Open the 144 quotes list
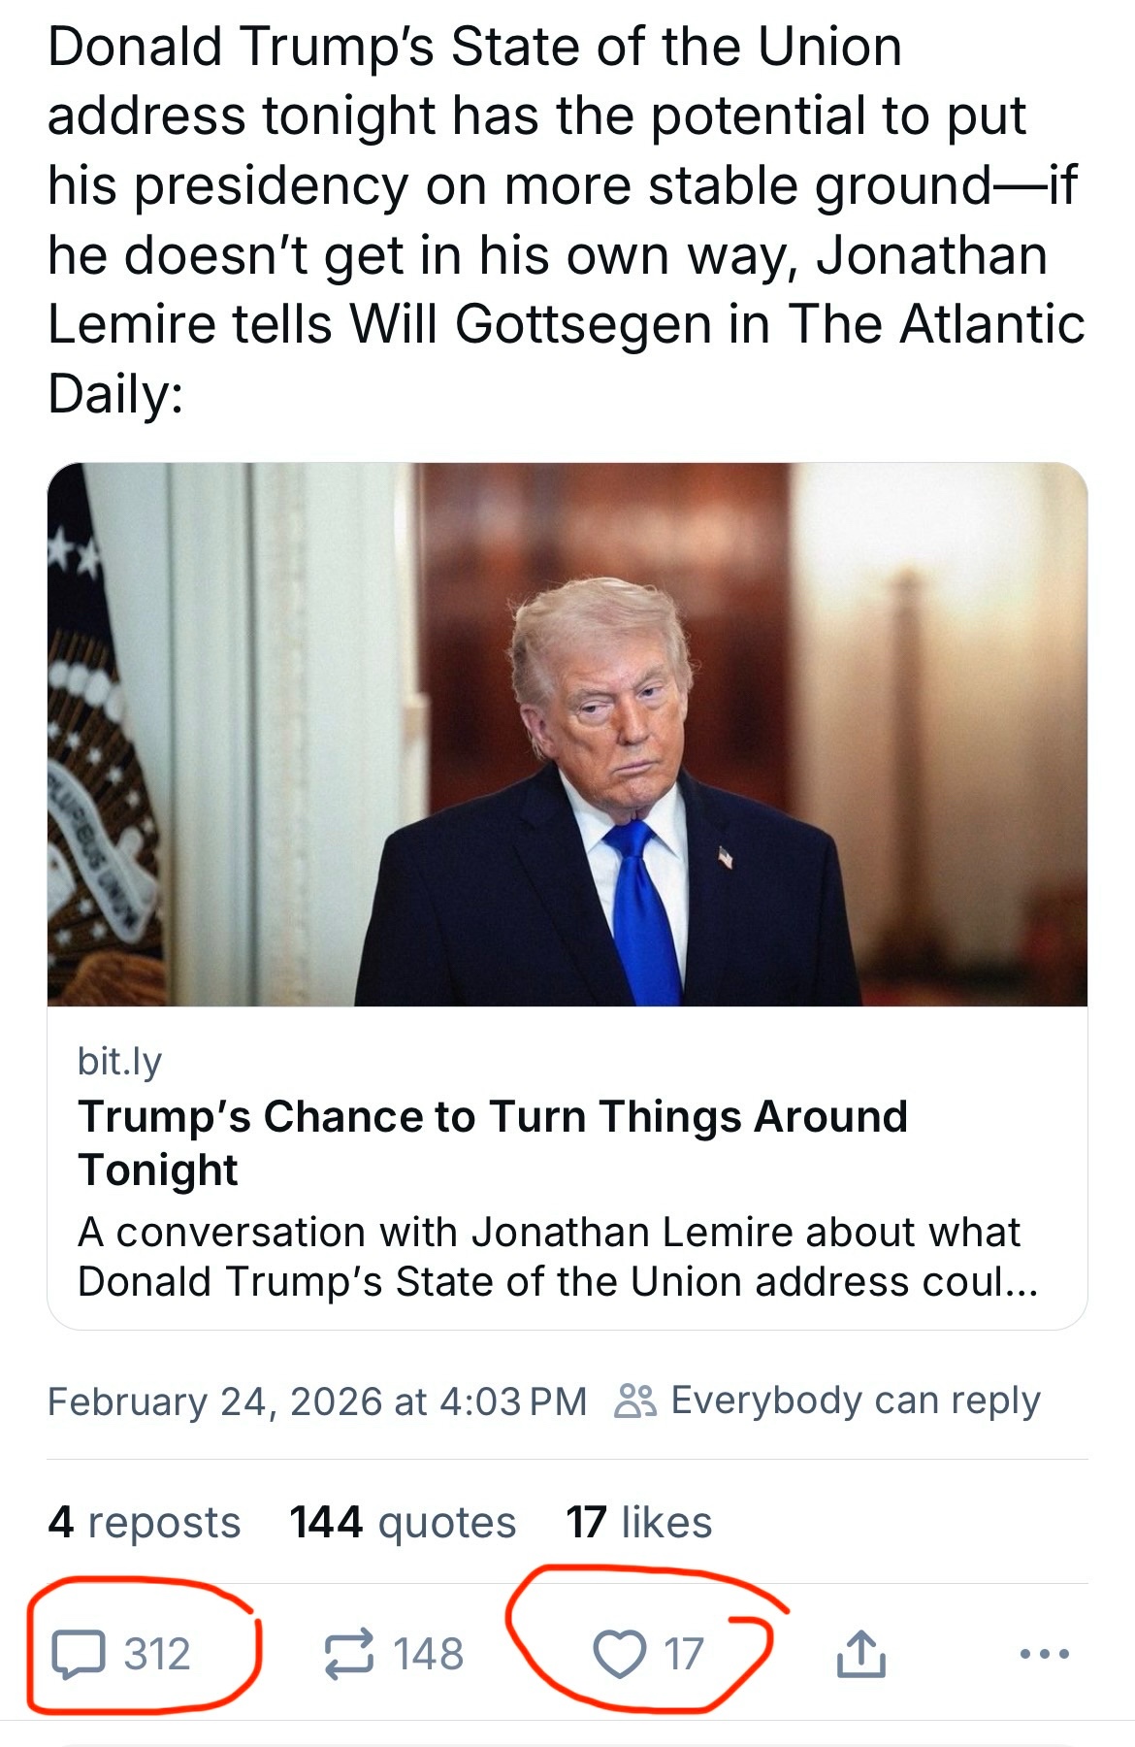The height and width of the screenshot is (1747, 1135). tap(403, 1522)
